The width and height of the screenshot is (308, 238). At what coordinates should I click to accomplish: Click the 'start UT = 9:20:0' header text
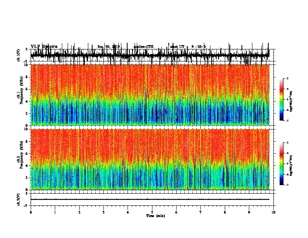[188, 47]
